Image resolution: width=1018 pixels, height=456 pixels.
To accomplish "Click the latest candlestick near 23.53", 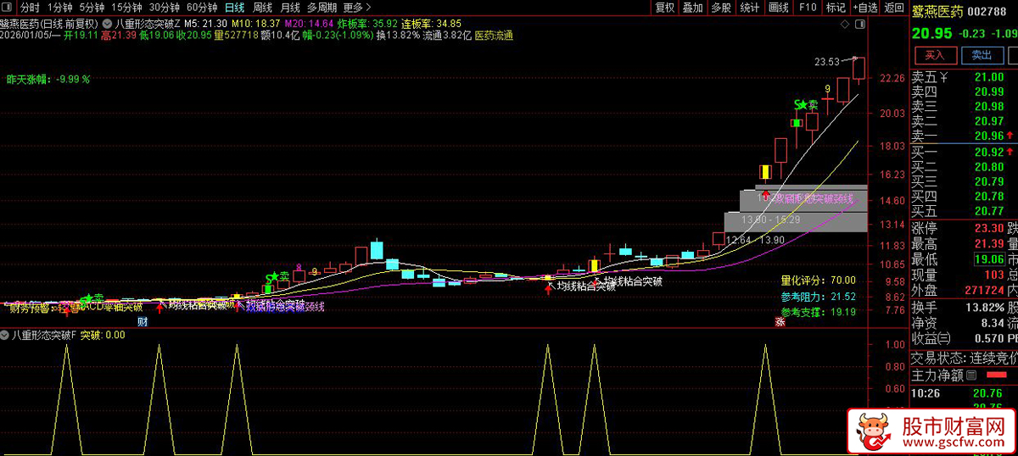I will (859, 70).
